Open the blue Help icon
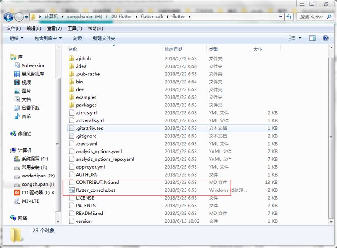This screenshot has height=248, width=337. click(x=326, y=38)
